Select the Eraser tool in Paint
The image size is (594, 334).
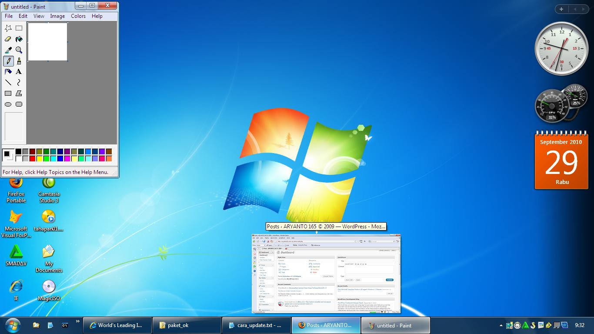(7, 39)
